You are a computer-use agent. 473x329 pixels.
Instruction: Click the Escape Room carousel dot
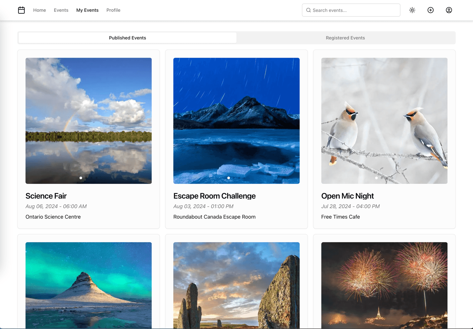pos(228,178)
